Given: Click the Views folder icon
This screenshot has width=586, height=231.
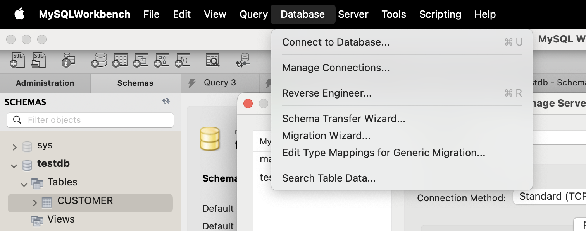Looking at the screenshot, I should (37, 221).
